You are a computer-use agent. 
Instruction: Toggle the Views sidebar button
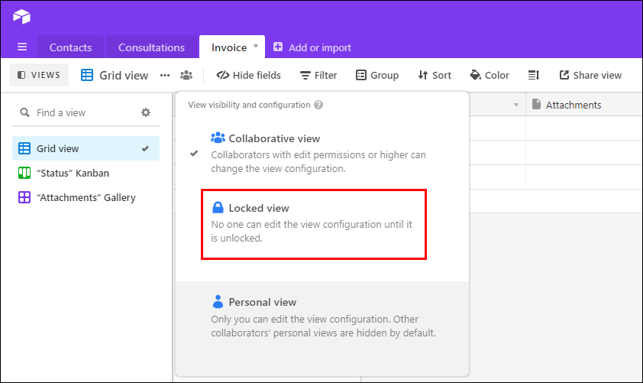pos(39,75)
